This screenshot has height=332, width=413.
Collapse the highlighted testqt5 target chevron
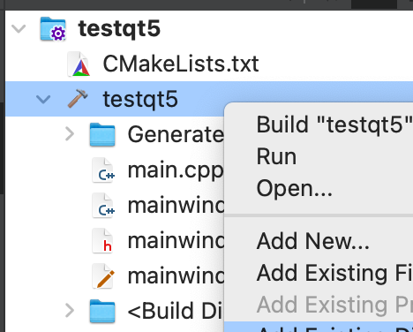coord(43,100)
